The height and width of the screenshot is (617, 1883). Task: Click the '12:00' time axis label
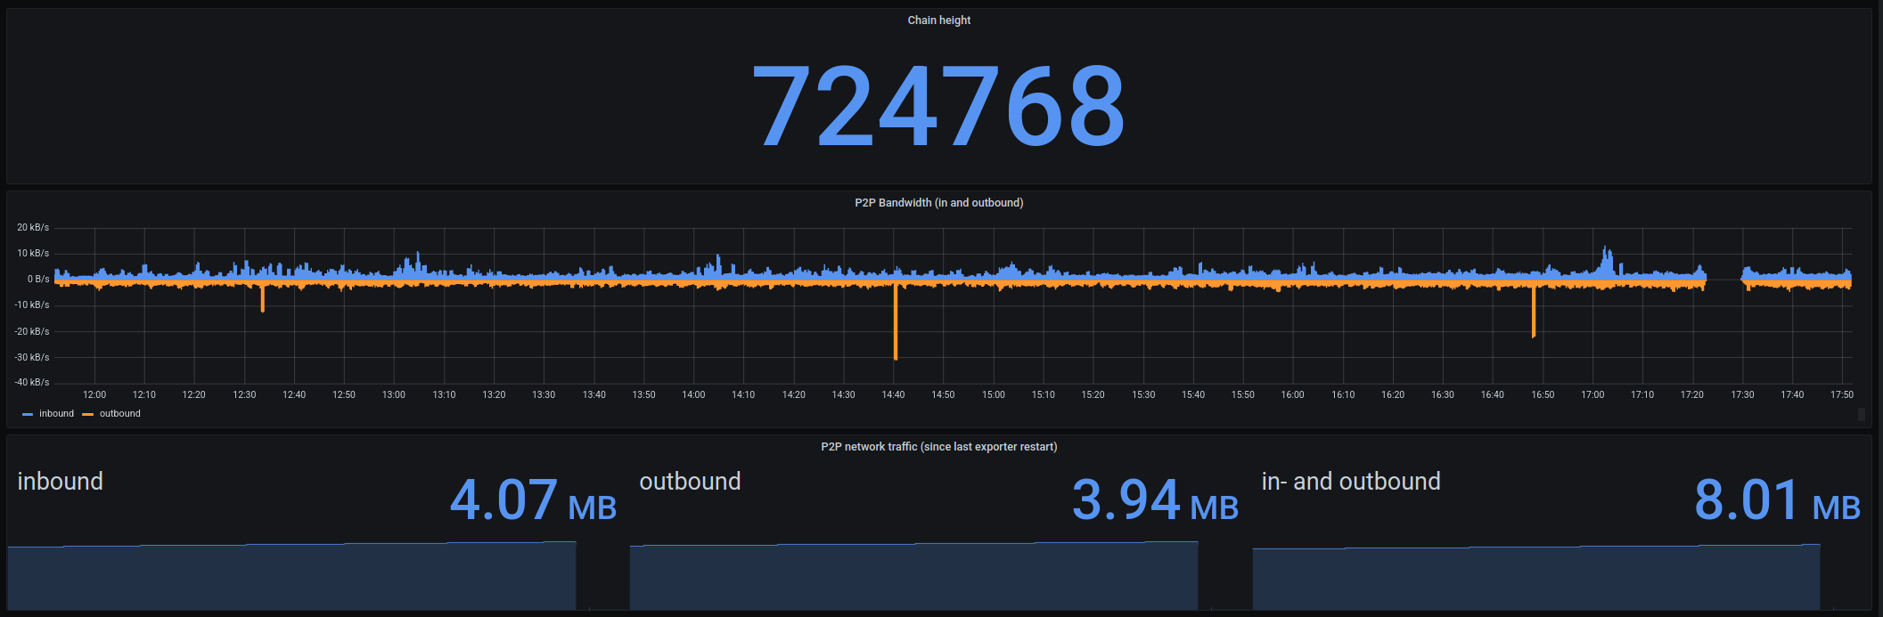[94, 395]
